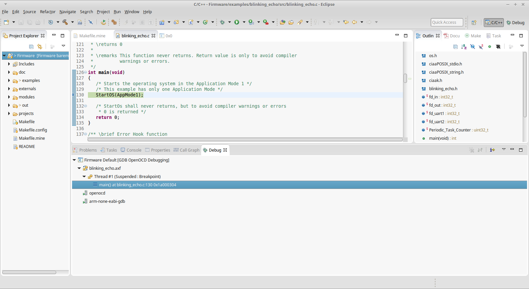Toggle Hide Static Members in Outline
The height and width of the screenshot is (289, 529).
481,47
